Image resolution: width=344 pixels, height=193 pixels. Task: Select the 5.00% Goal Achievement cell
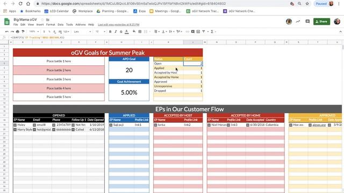(129, 92)
